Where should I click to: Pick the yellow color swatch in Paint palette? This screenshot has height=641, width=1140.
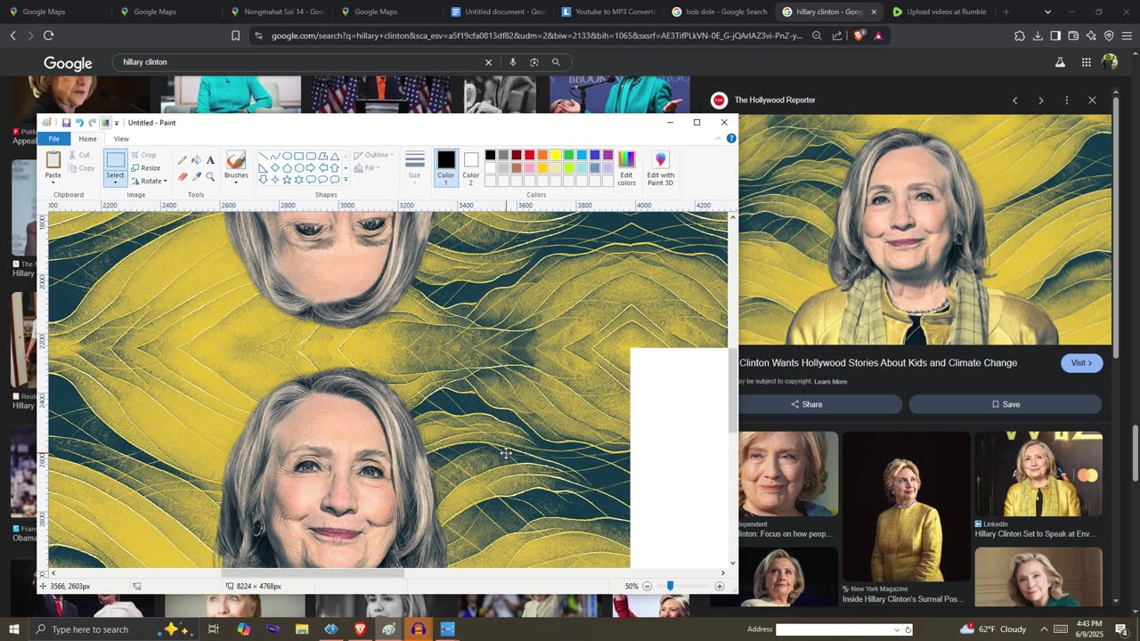(x=556, y=156)
